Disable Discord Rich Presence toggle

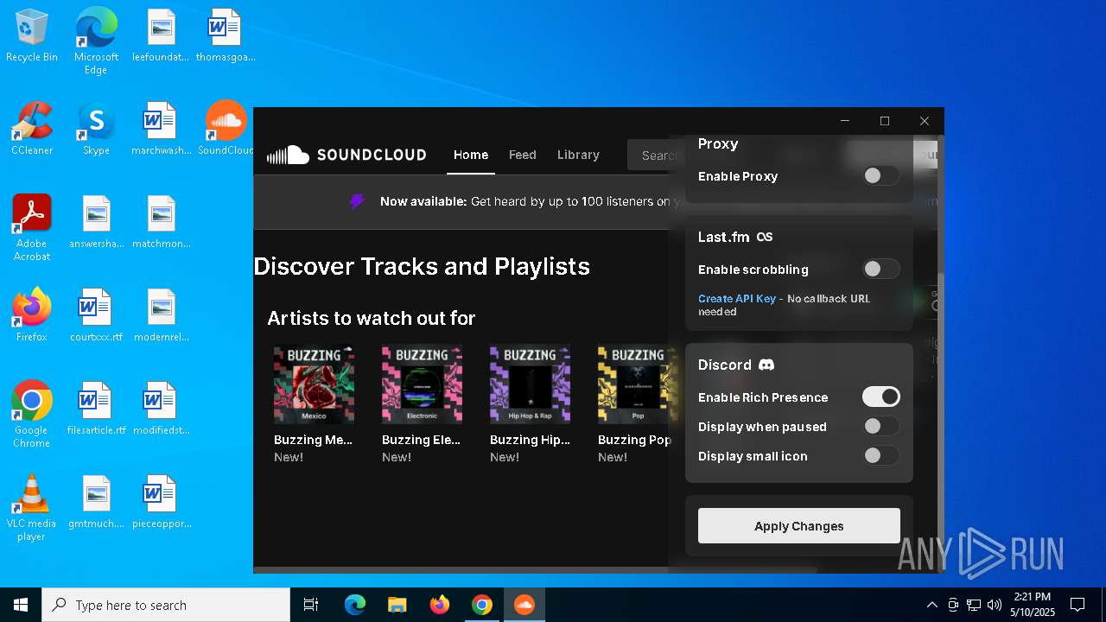click(880, 397)
